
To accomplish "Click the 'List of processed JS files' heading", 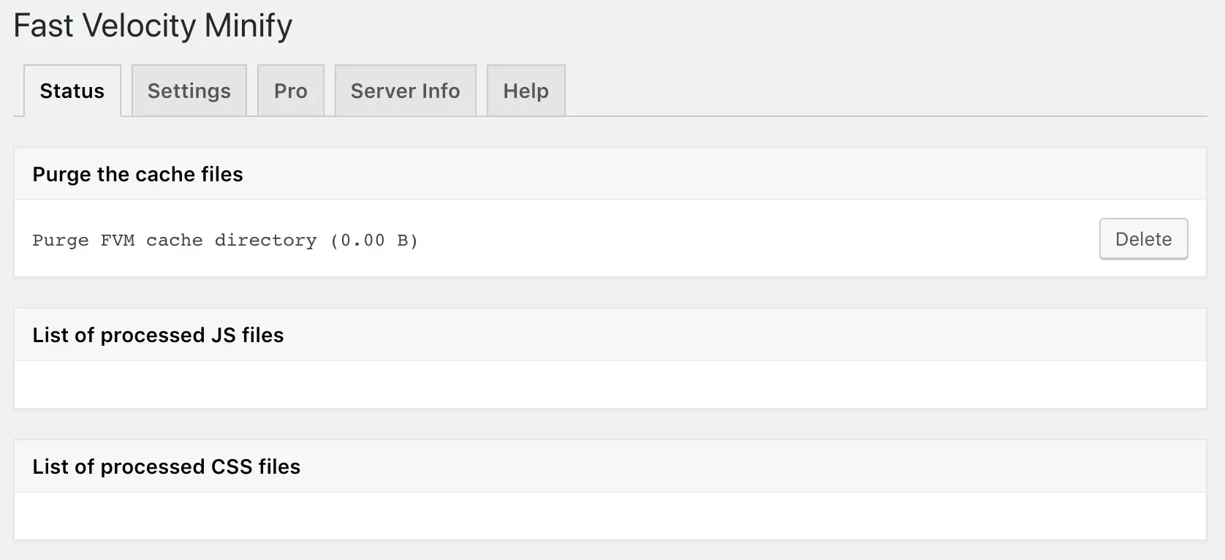I will 158,335.
